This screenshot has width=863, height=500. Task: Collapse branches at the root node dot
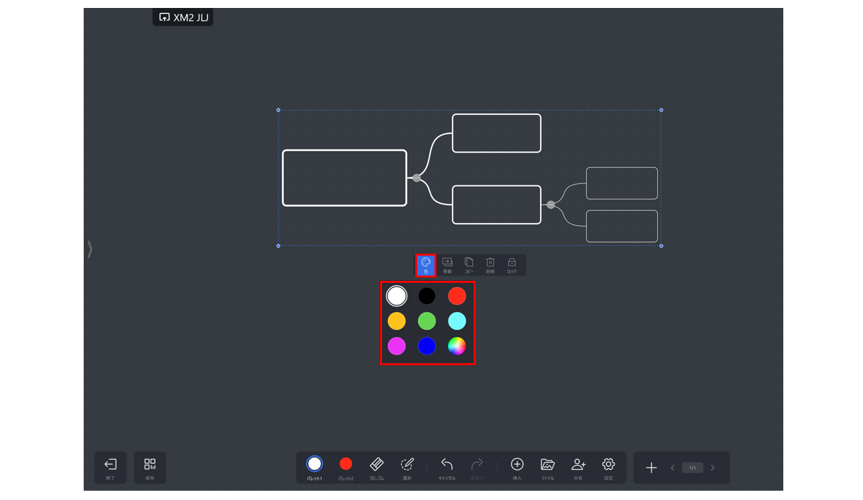point(417,178)
